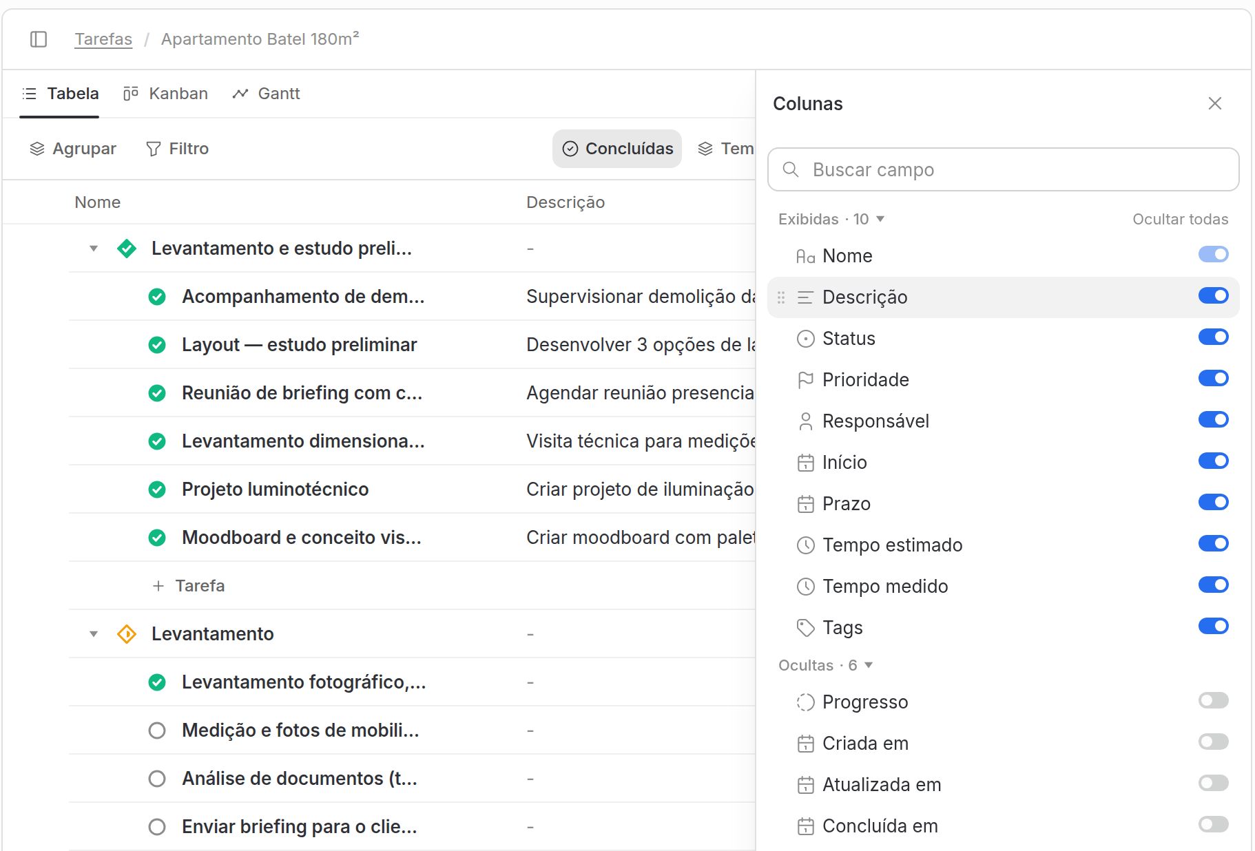The width and height of the screenshot is (1255, 851).
Task: Open the truncated Tem... grouping option
Action: (x=726, y=149)
